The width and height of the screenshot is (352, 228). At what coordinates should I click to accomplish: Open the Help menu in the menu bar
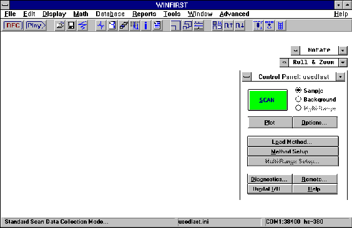coord(341,14)
